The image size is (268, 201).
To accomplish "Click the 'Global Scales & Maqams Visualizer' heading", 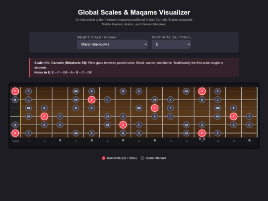I will click(134, 12).
